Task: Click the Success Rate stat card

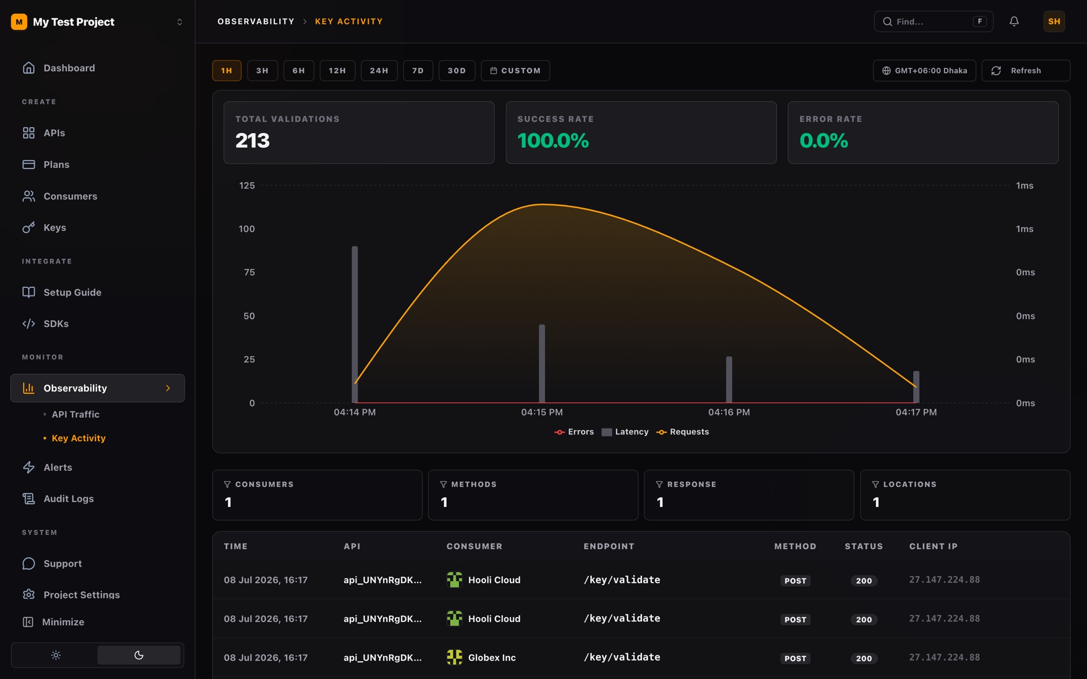Action: (x=641, y=133)
